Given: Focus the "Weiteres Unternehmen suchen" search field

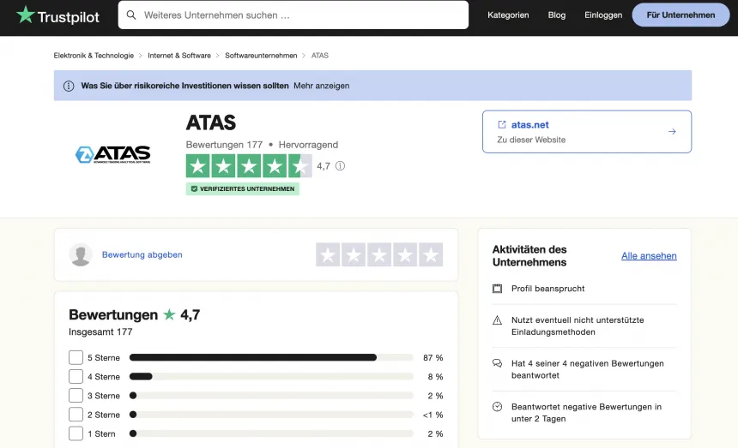Looking at the screenshot, I should coord(293,15).
